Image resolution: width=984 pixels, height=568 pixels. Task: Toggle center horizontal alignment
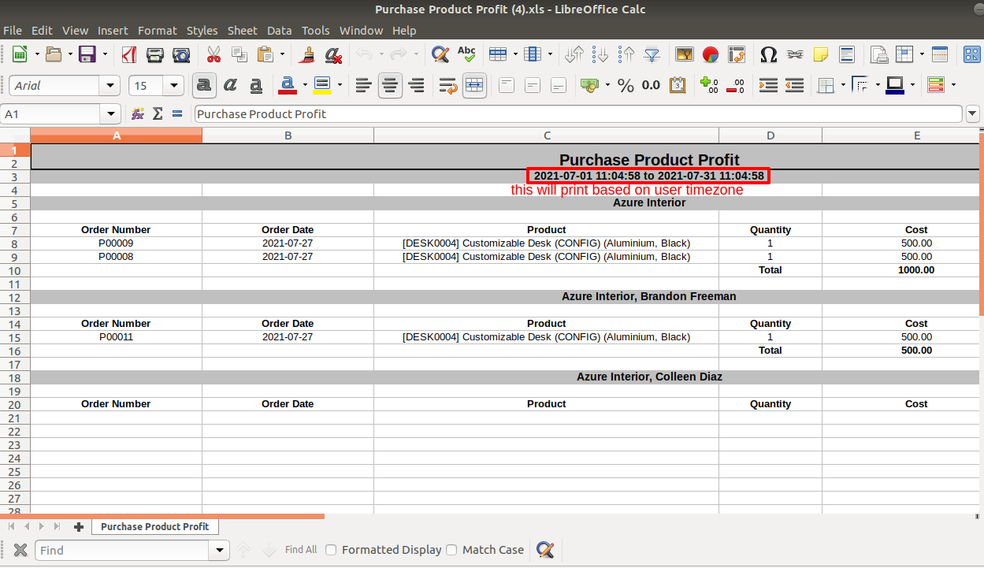[x=390, y=85]
